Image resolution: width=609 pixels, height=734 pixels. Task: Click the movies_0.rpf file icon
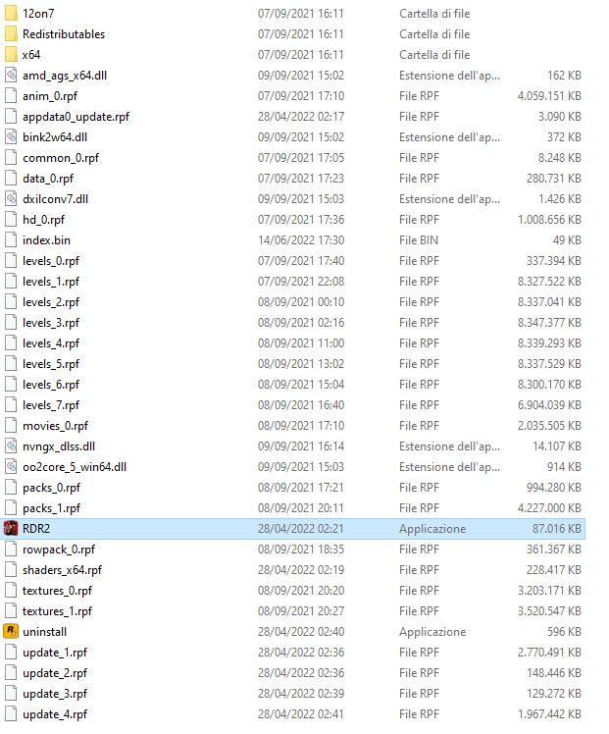point(11,425)
